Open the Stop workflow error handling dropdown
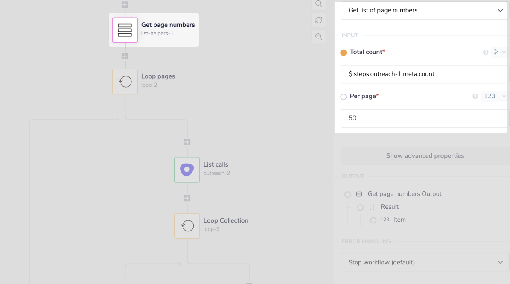 (425, 262)
